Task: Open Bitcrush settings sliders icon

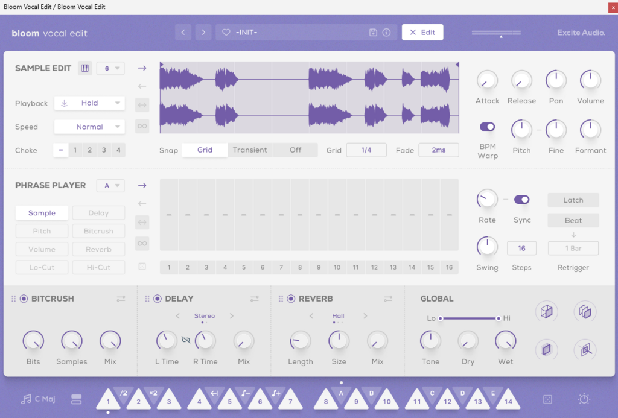Action: pyautogui.click(x=121, y=299)
